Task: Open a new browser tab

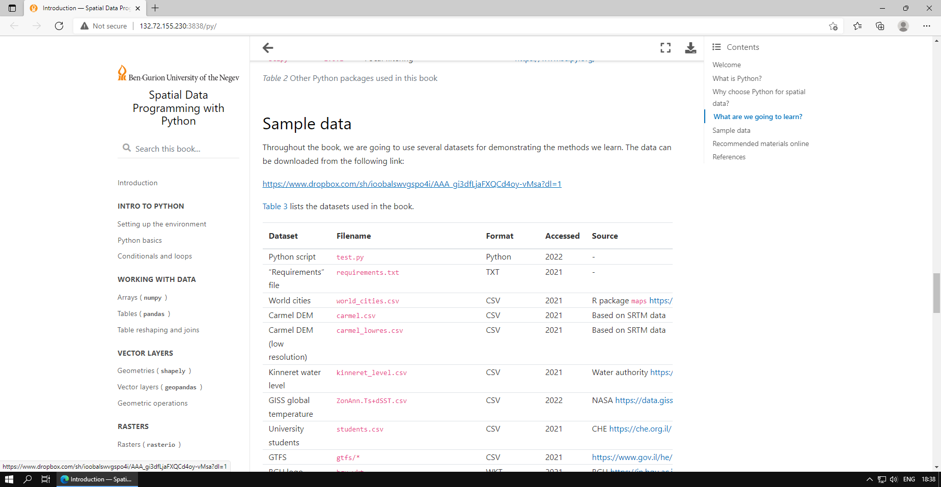Action: [155, 8]
